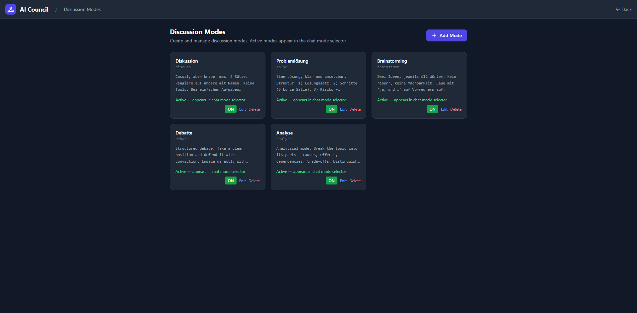637x313 pixels.
Task: Edit the Debatte mode
Action: point(243,181)
